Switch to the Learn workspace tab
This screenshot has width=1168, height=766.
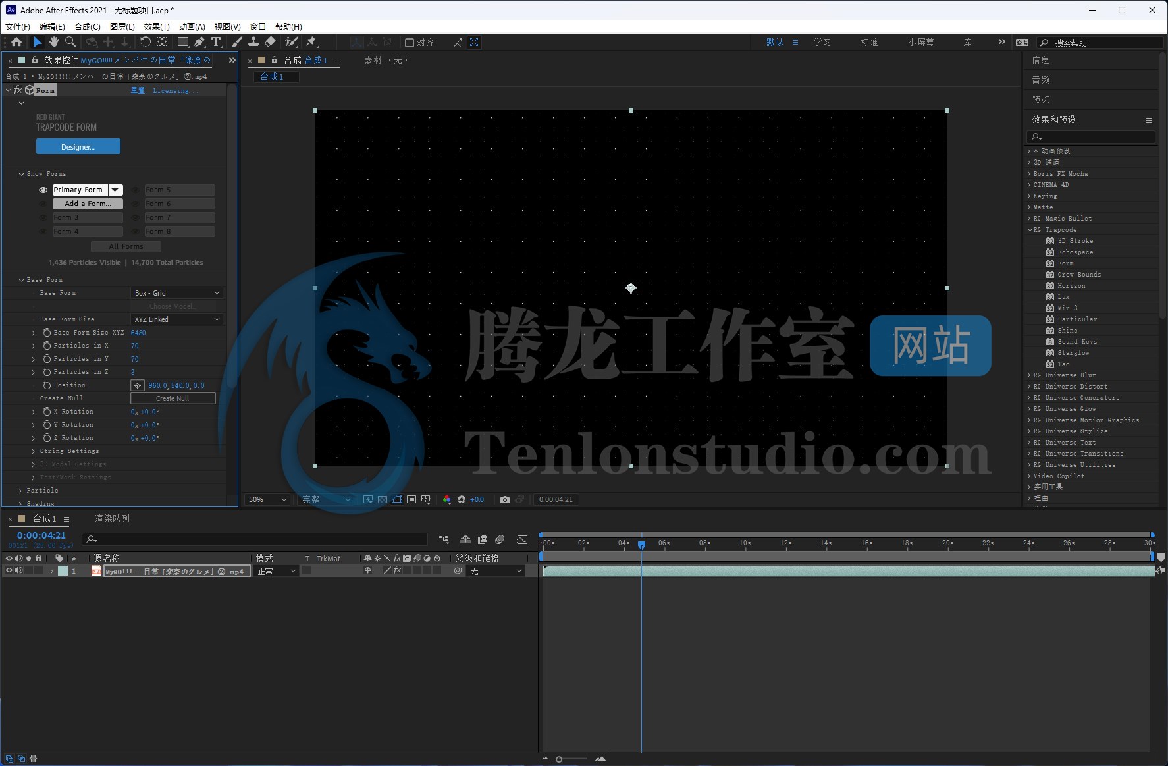click(x=822, y=42)
